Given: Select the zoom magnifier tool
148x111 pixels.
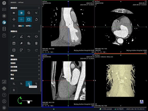Looking at the screenshot, I should tap(29, 13).
